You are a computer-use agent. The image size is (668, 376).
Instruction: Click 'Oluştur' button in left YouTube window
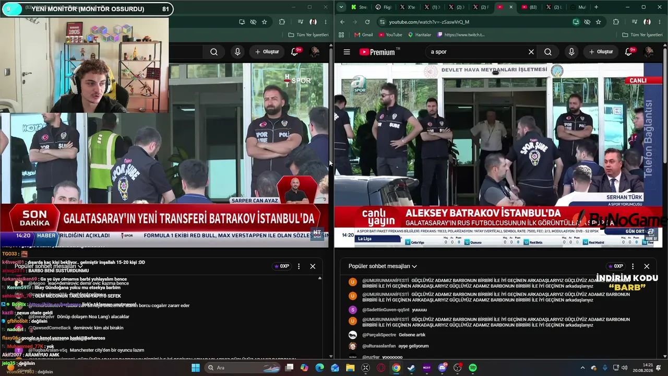click(267, 52)
